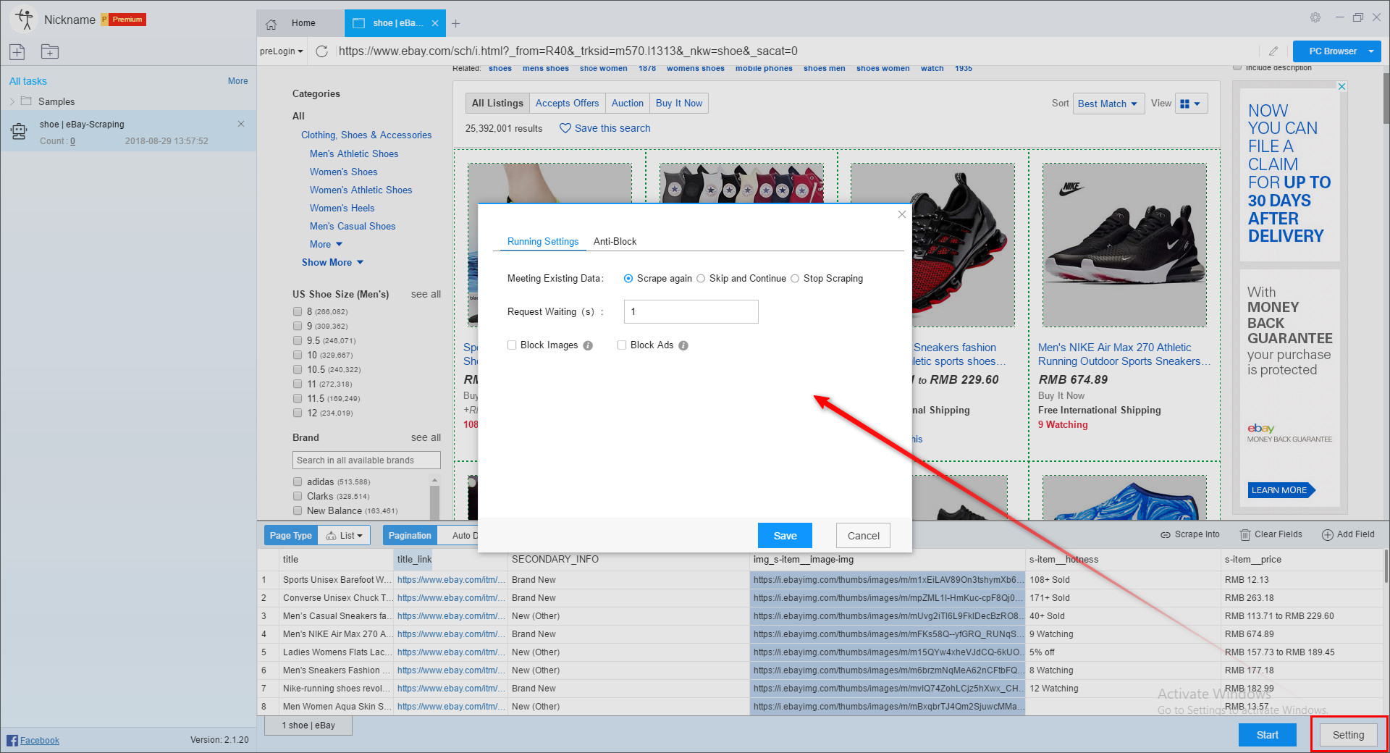Add Field to the extraction table
The image size is (1390, 753).
pyautogui.click(x=1348, y=534)
